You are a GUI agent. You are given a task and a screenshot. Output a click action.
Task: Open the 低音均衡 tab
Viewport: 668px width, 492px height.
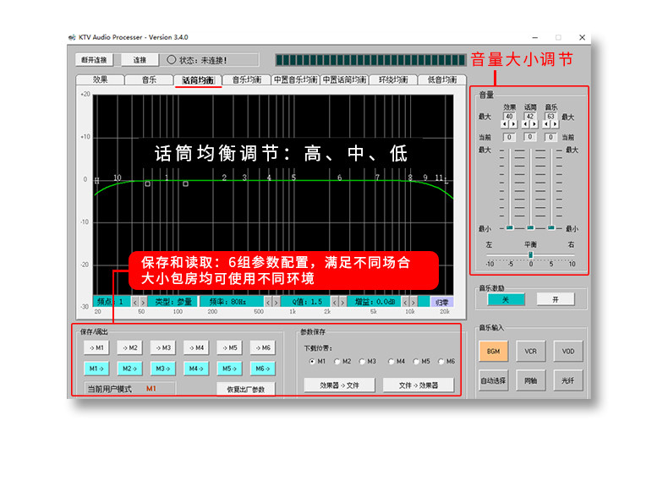[x=442, y=79]
